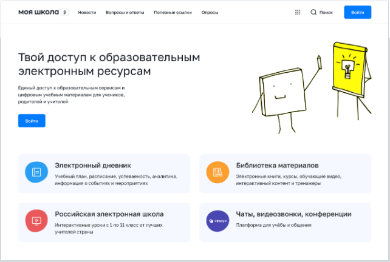Click the yellow lightbulb board illustration
The height and width of the screenshot is (262, 390).
pos(348,67)
